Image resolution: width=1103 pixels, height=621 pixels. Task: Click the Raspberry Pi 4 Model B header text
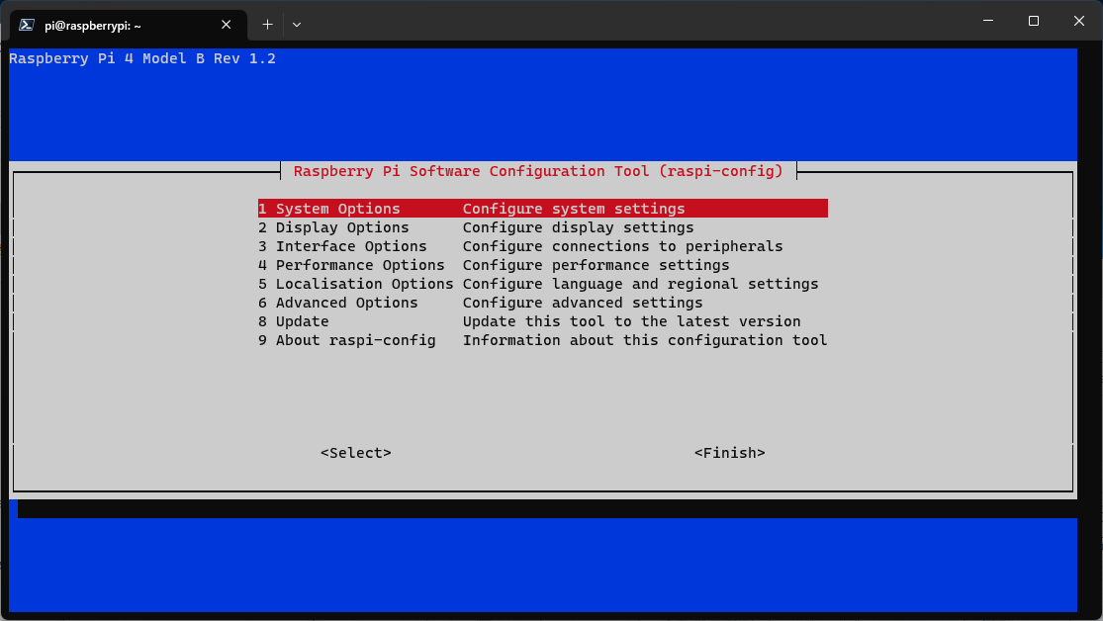coord(142,58)
